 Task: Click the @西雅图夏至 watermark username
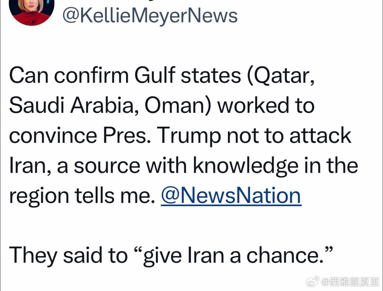click(350, 282)
